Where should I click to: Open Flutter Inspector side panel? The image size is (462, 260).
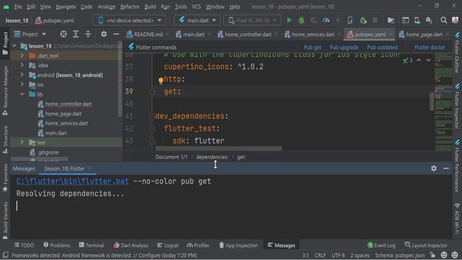(x=457, y=106)
